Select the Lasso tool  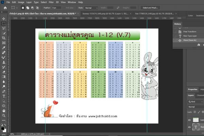(x=4, y=28)
